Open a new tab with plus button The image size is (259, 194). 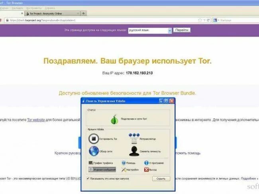click(x=83, y=14)
